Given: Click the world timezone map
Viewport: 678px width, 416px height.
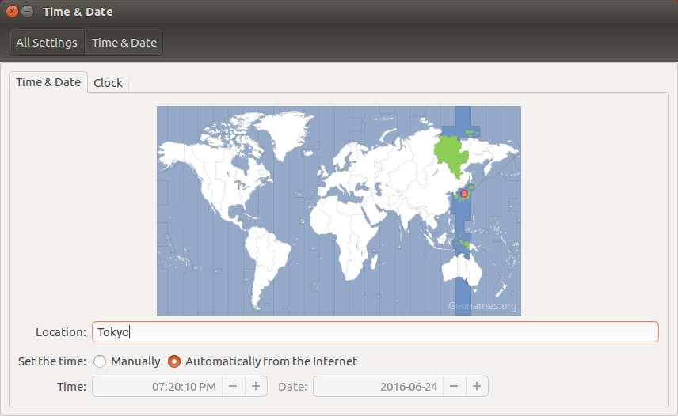Looking at the screenshot, I should [x=339, y=210].
